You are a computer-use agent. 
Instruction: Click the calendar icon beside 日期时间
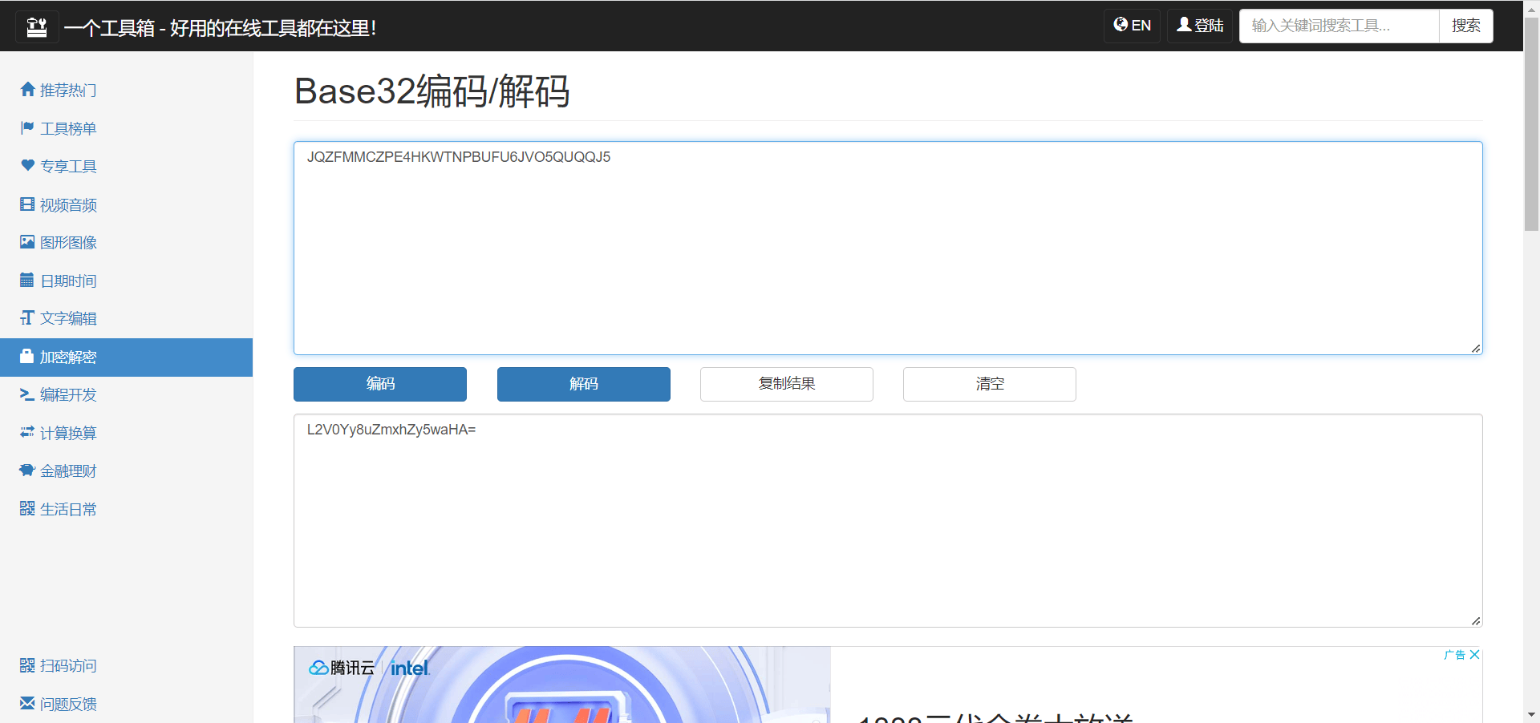(27, 281)
